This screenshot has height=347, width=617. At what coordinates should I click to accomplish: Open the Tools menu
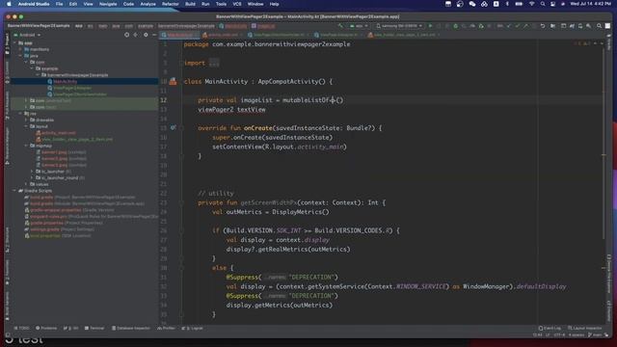(221, 4)
